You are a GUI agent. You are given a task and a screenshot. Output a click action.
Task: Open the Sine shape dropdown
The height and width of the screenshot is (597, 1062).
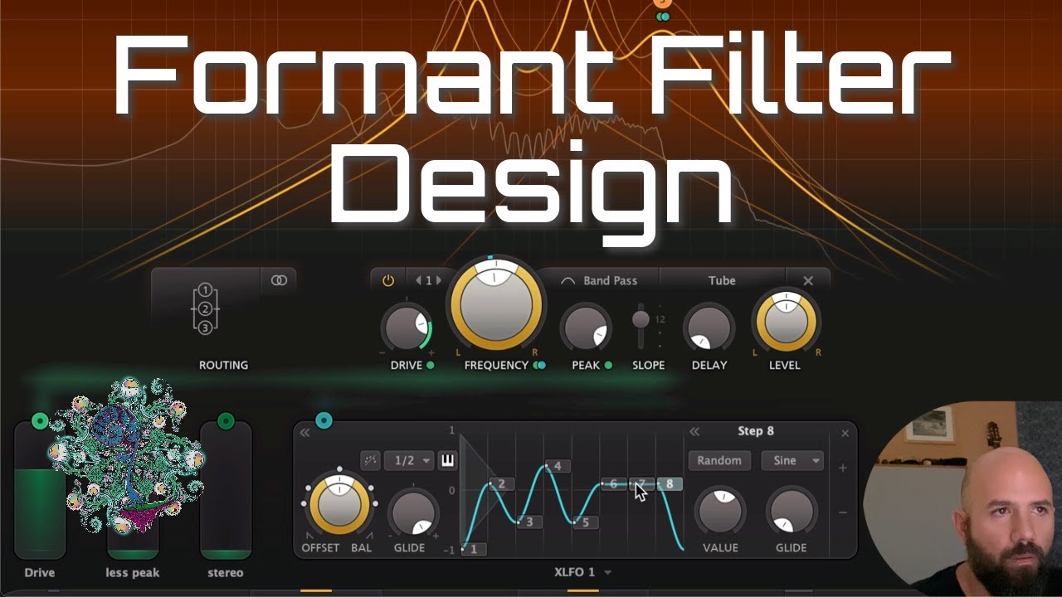[x=792, y=460]
